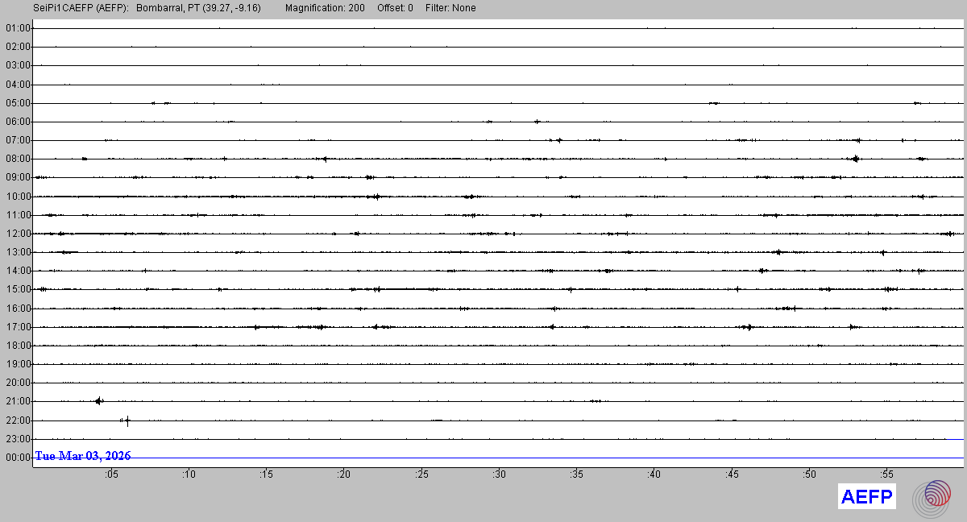Click the :45 minute axis marker
This screenshot has width=967, height=522.
click(x=732, y=474)
